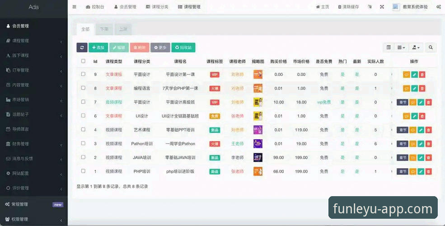This screenshot has width=445, height=226.
Task: Click red trash icon for 零基础PPT培训
Action: point(429,130)
